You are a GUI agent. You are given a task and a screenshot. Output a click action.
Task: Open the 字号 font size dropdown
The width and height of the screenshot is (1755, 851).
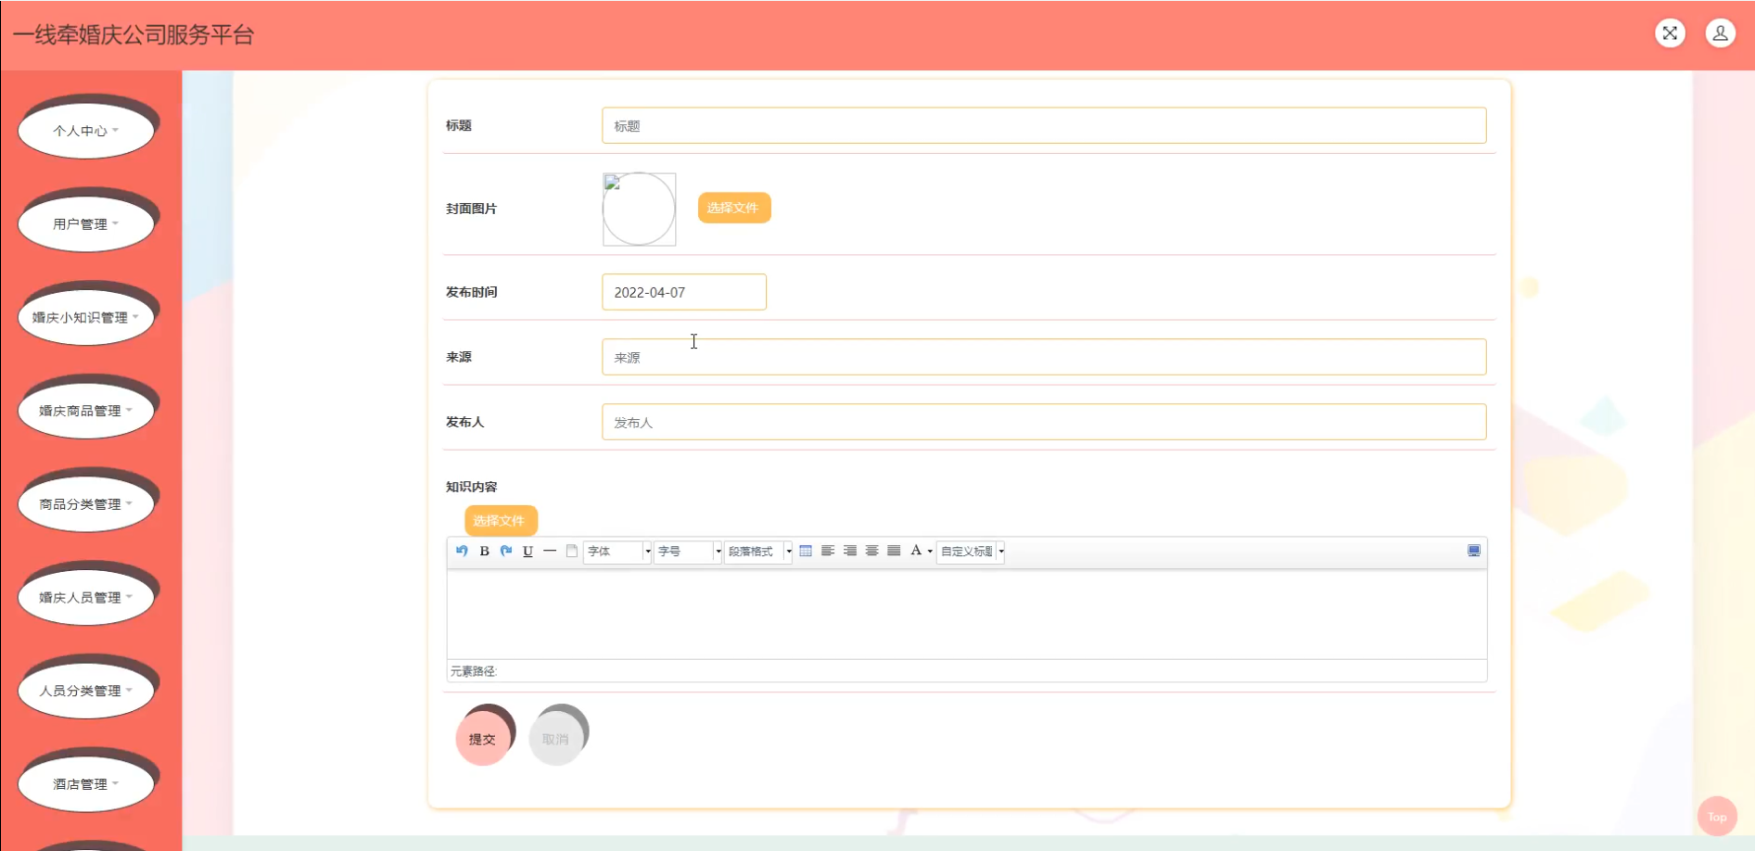[x=688, y=552]
